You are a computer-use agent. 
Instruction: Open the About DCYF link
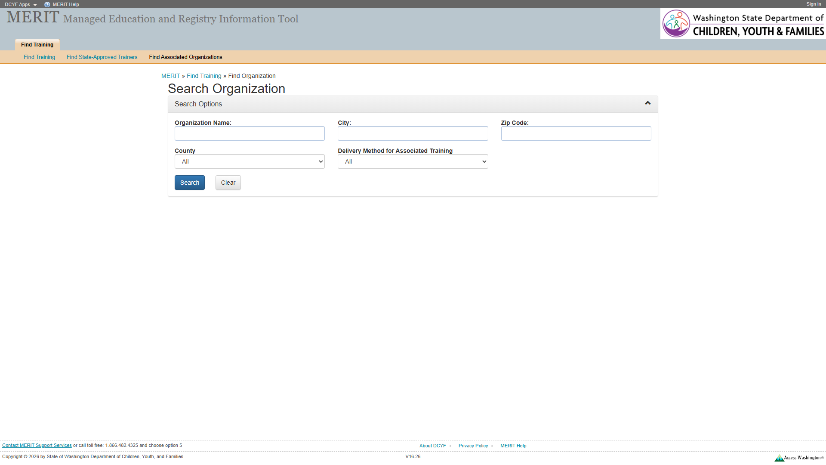(x=432, y=446)
